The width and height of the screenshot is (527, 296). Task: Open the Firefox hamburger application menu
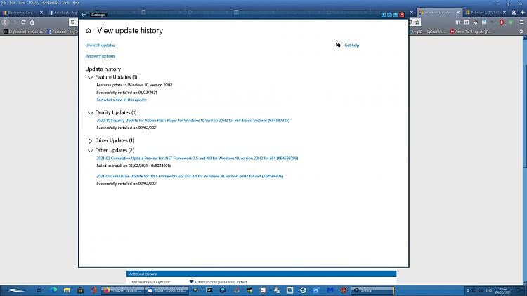tap(521, 22)
